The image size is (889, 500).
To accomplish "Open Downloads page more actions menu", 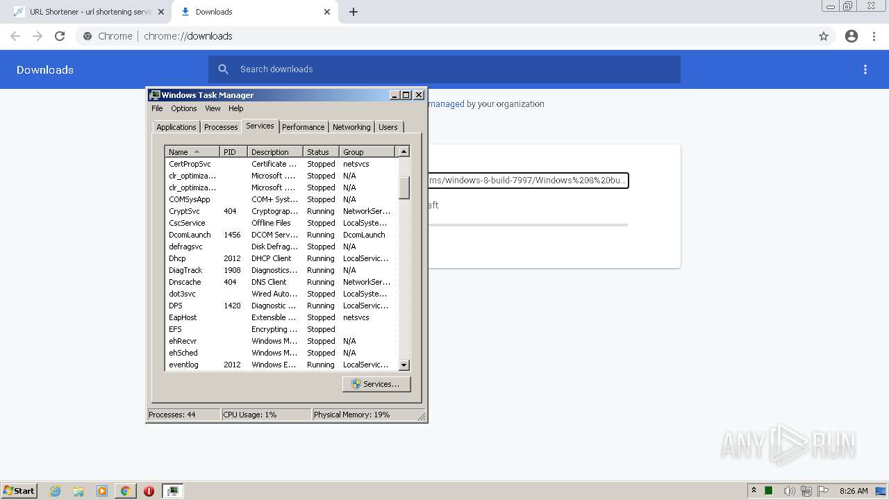I will (865, 69).
